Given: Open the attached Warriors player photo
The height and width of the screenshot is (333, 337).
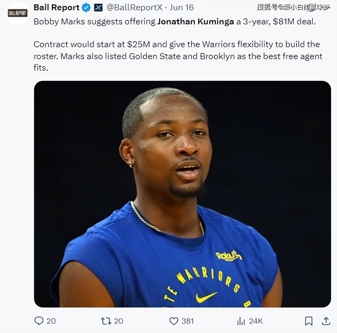Looking at the screenshot, I should click(182, 194).
